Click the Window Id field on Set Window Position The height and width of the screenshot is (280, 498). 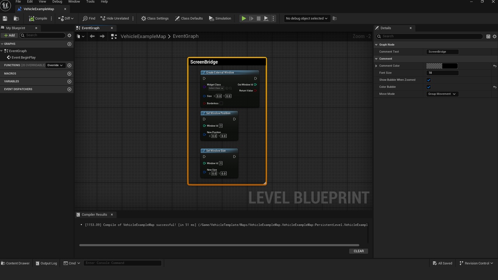221,126
